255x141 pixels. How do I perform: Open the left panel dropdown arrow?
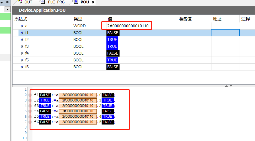[8, 9]
